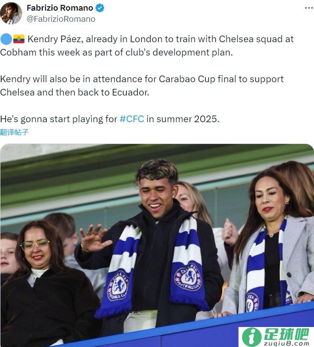Click the Ecuador flag emoji

[x=19, y=39]
